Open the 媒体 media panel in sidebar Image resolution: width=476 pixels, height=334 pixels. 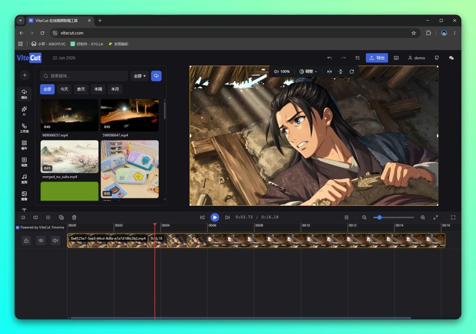point(24,94)
